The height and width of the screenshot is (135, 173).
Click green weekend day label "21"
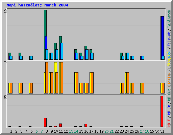112,131
